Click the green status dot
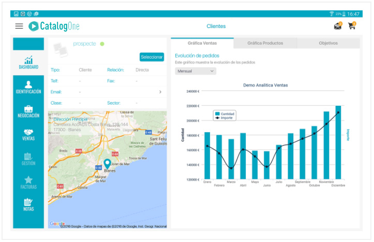The height and width of the screenshot is (242, 374). (102, 44)
